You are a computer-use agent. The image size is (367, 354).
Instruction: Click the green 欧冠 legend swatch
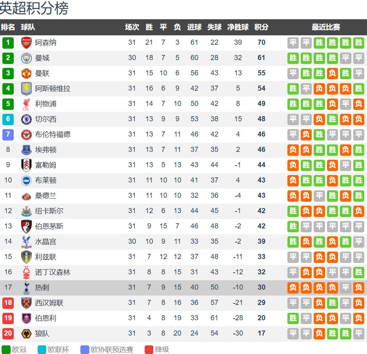(6, 349)
